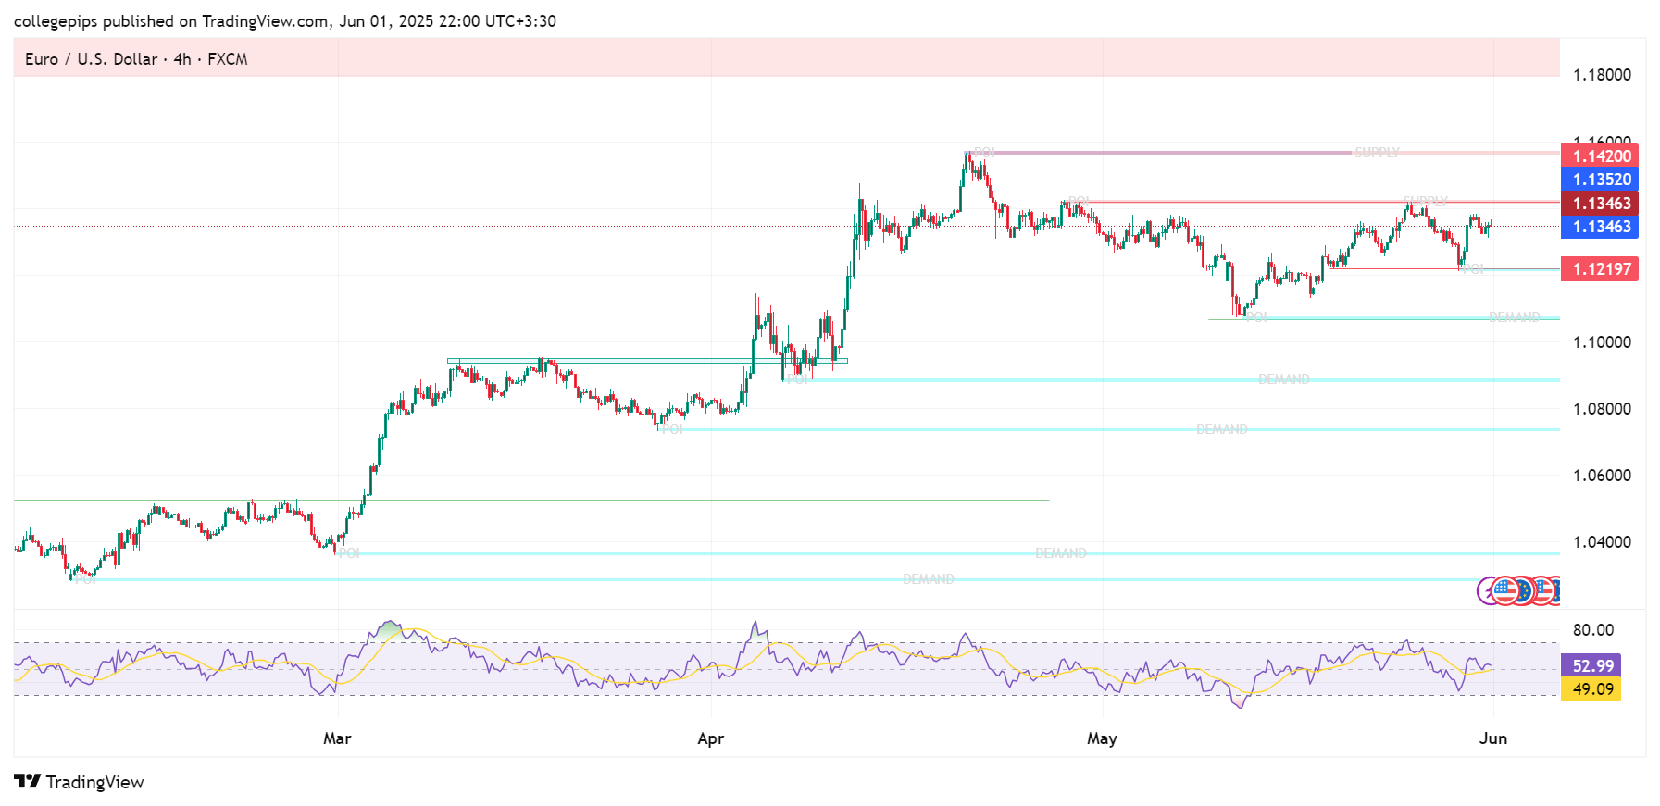Click the 1.12197 red price label
The width and height of the screenshot is (1660, 806).
(1599, 269)
